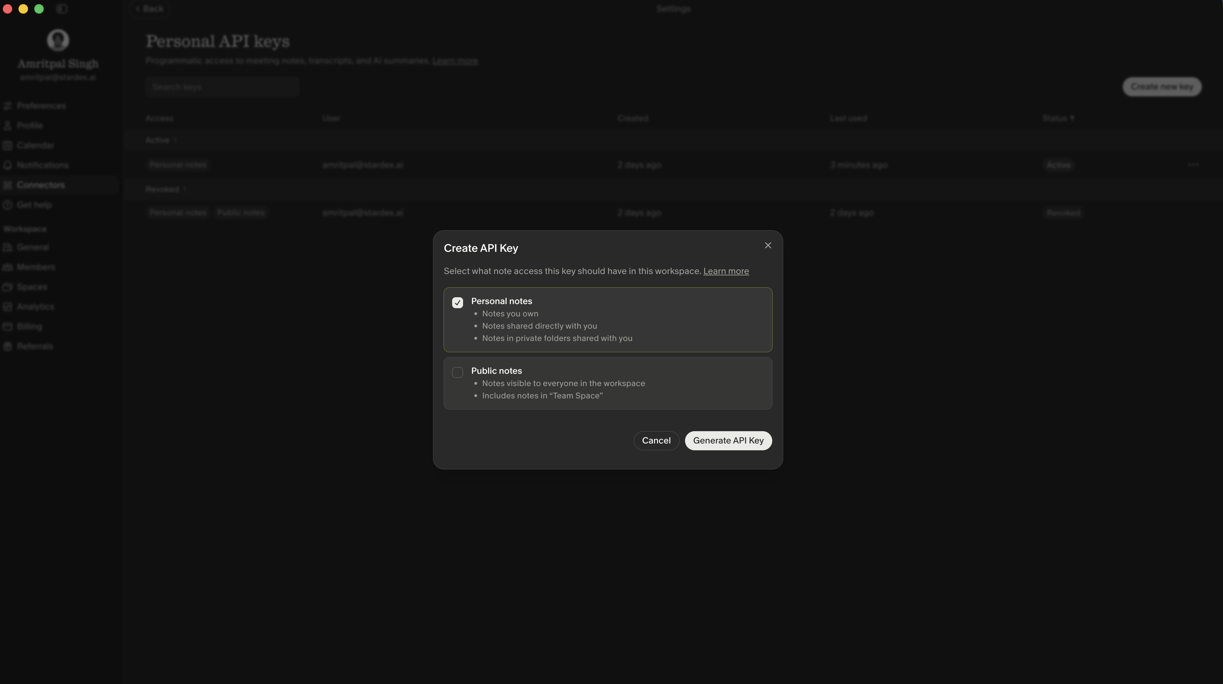Select the Public notes option card title
The width and height of the screenshot is (1223, 684).
coord(496,371)
